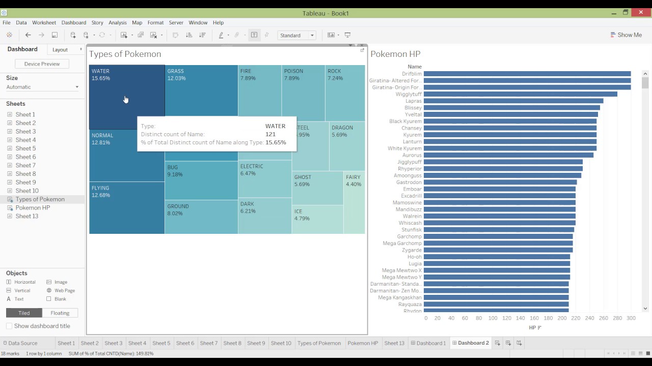Open the Analysis menu

coord(118,22)
